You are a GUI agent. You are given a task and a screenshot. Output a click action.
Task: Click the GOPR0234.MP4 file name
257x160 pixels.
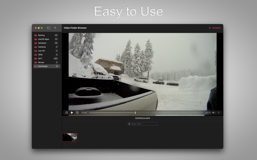[x=142, y=118]
